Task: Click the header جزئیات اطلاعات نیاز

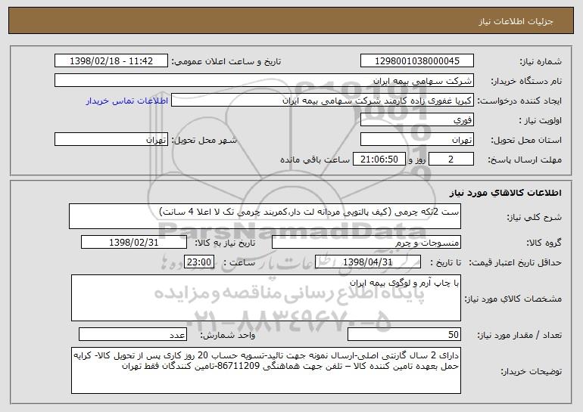Action: coord(516,21)
